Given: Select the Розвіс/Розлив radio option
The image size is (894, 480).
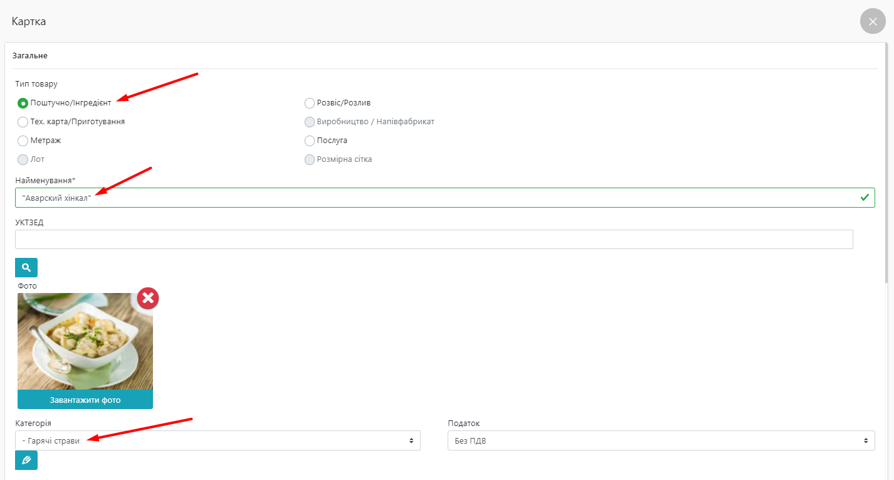Looking at the screenshot, I should (310, 103).
